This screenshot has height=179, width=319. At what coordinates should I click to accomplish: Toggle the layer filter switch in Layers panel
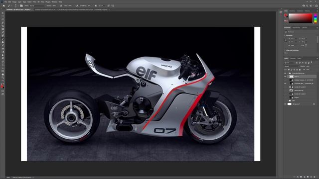coord(312,62)
